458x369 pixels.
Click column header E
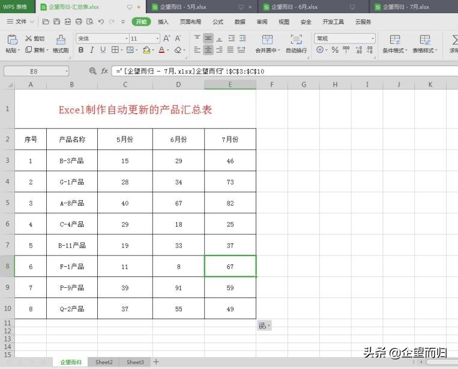click(230, 85)
